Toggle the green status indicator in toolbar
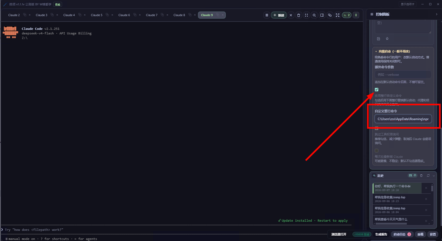The image size is (442, 241). (x=356, y=15)
